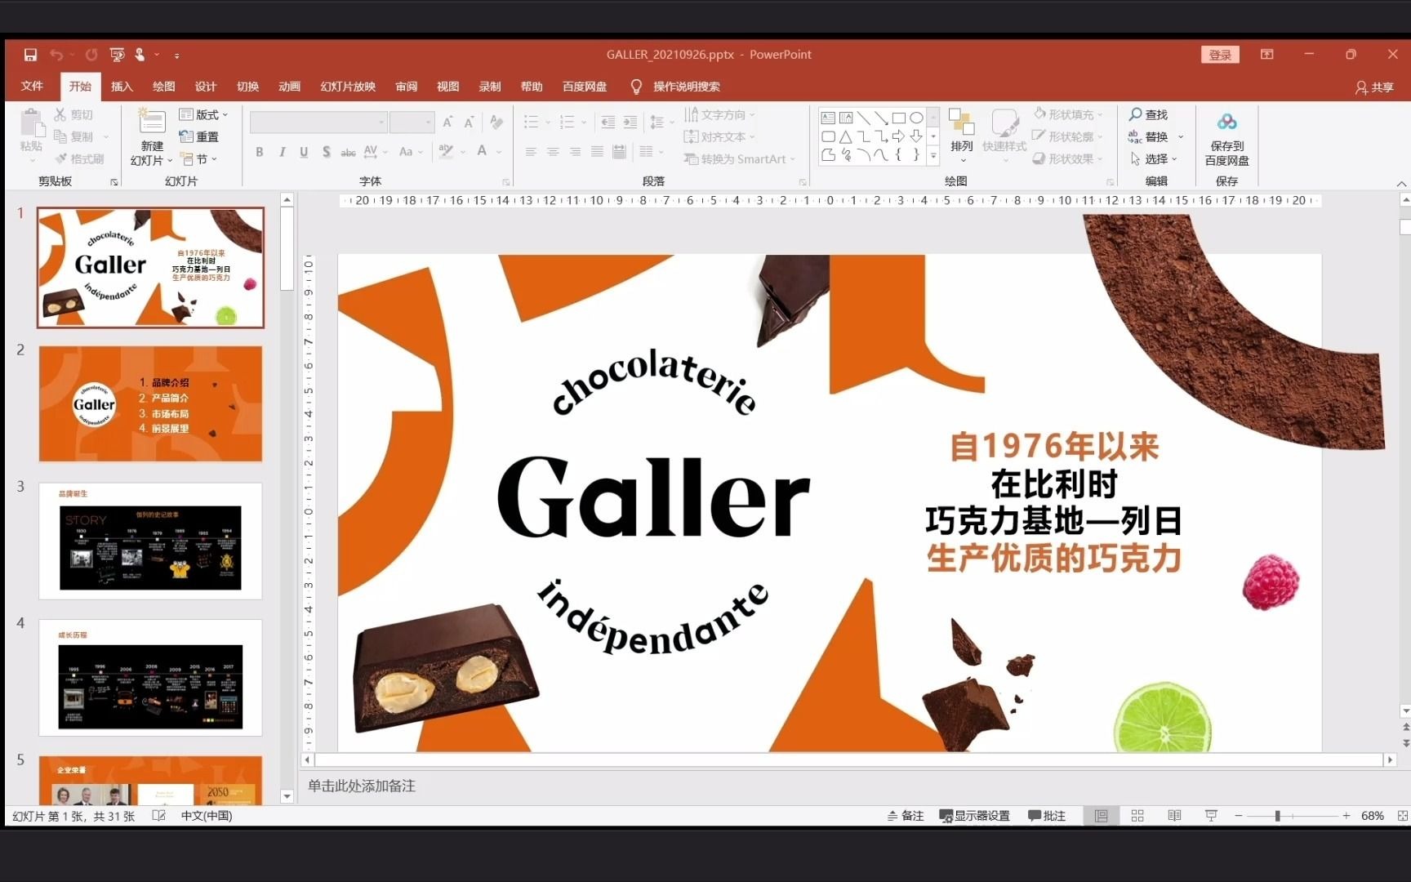Open the Layout (版式) dropdown

(204, 114)
